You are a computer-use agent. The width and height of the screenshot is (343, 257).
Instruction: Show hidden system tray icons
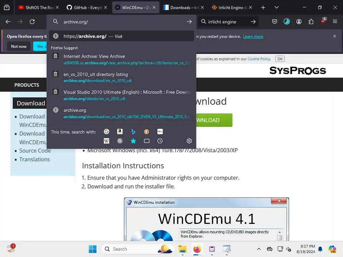(259, 249)
